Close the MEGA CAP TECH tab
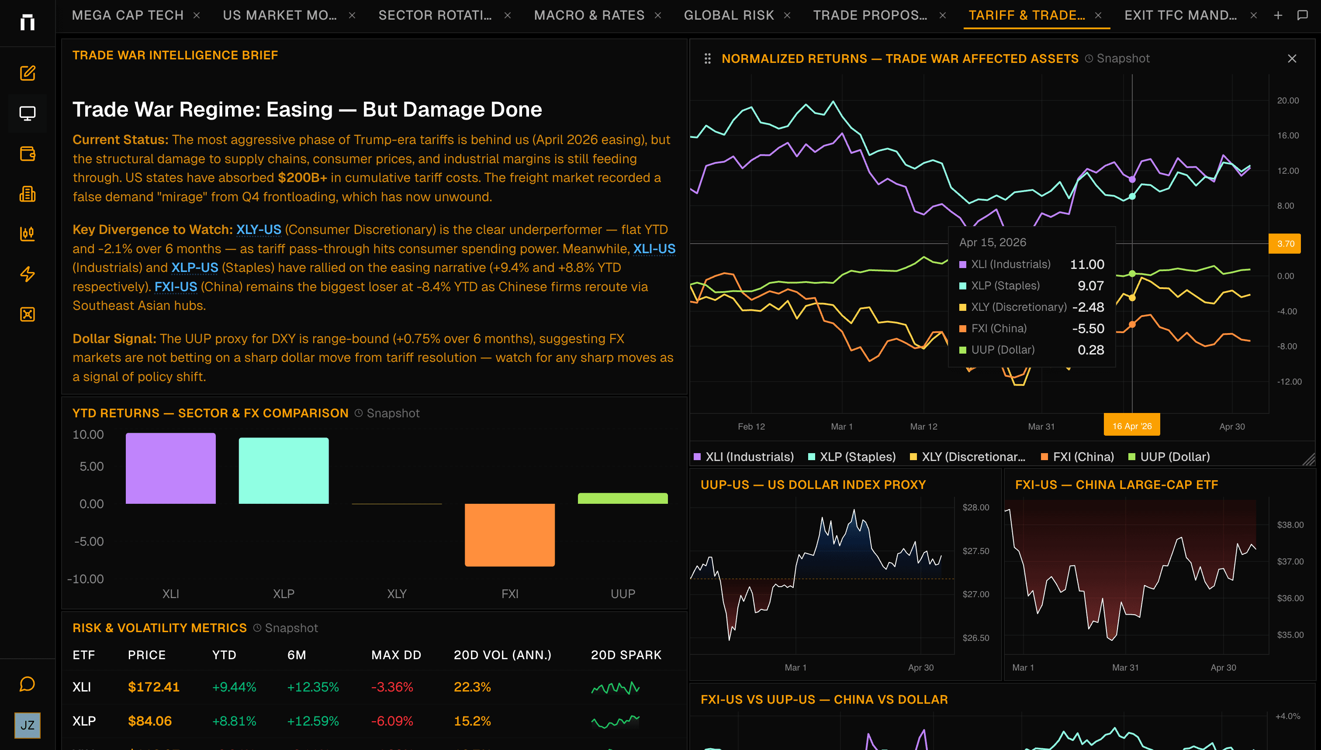The image size is (1321, 750). [197, 15]
